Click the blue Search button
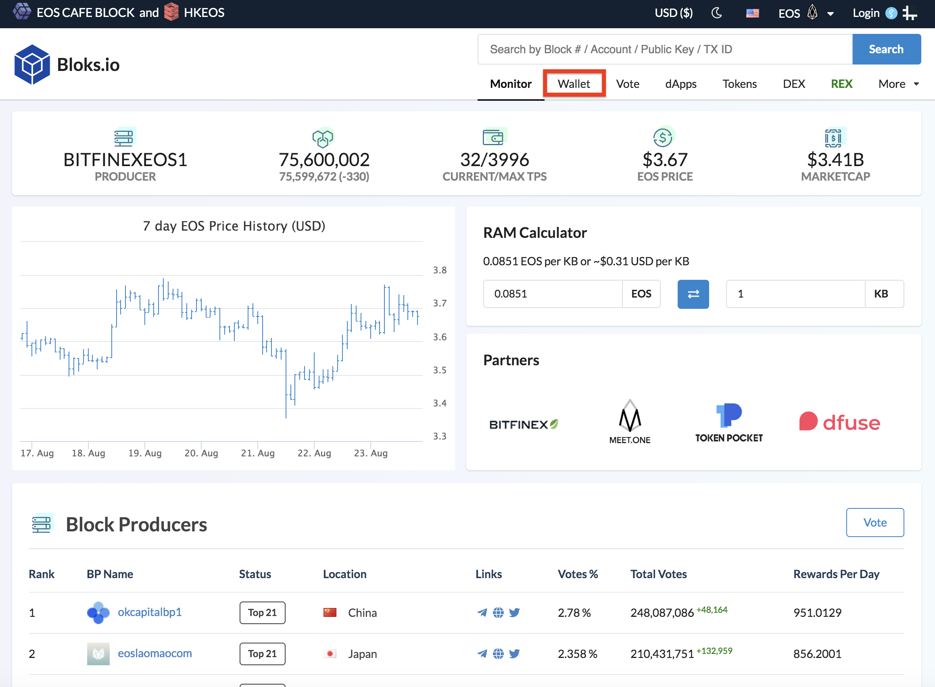 coord(886,49)
